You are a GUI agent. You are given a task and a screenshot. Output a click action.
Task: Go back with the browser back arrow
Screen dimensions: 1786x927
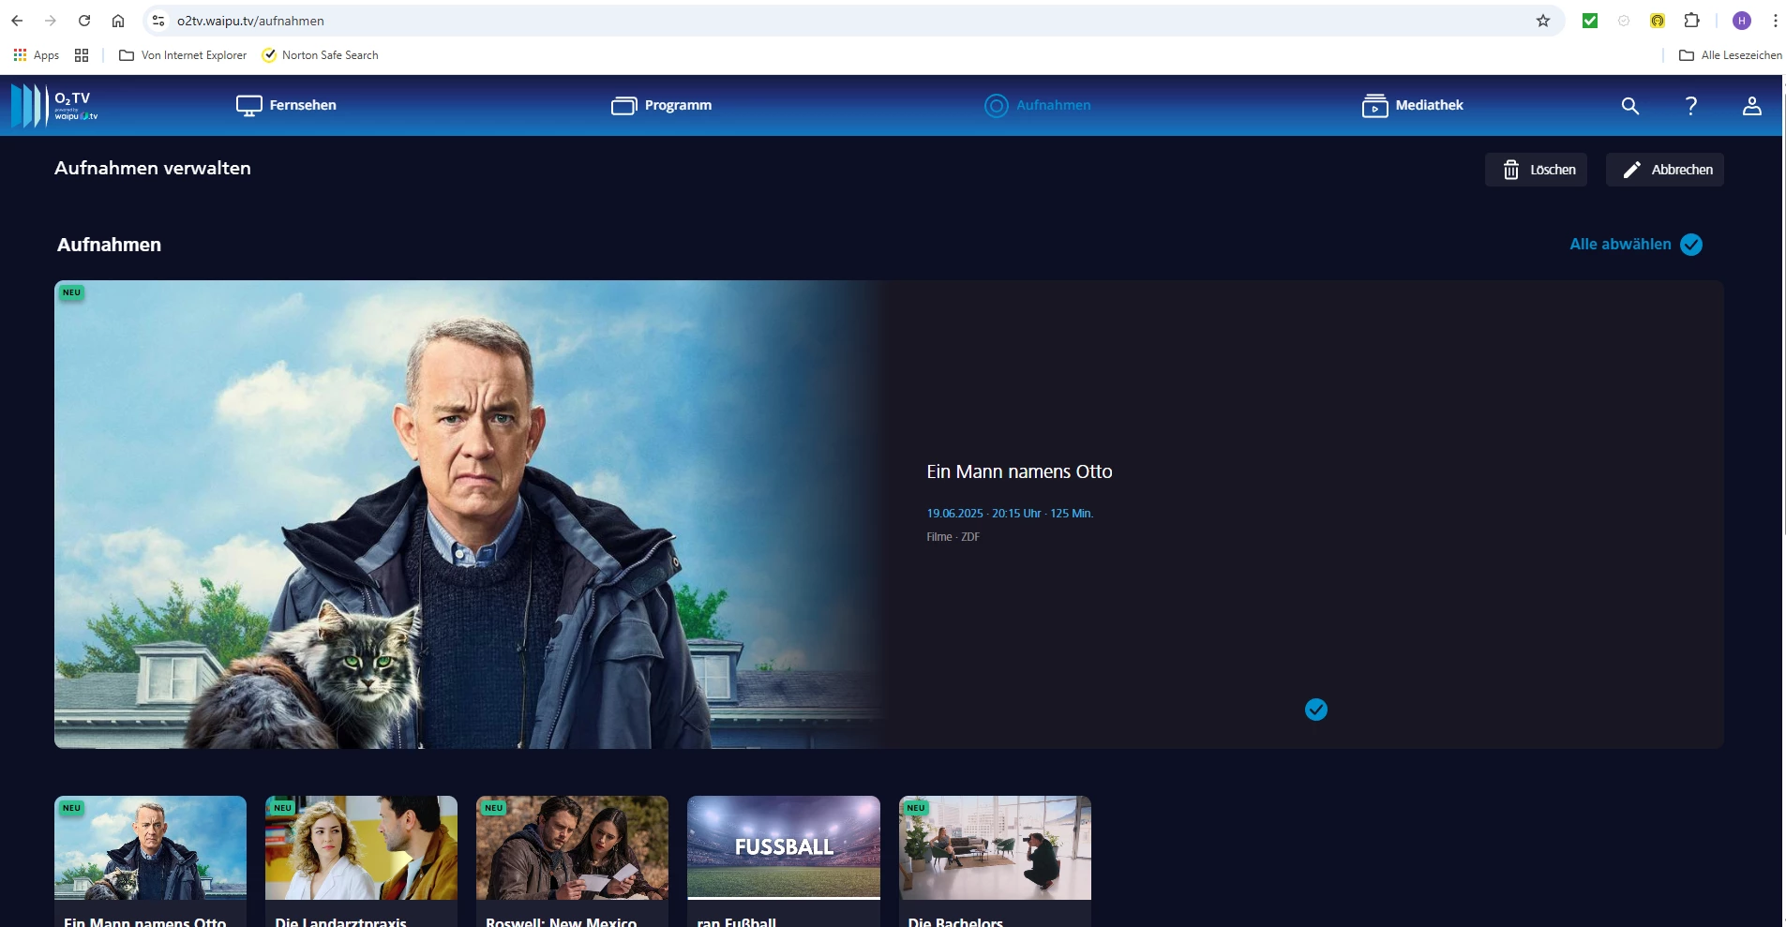coord(17,21)
